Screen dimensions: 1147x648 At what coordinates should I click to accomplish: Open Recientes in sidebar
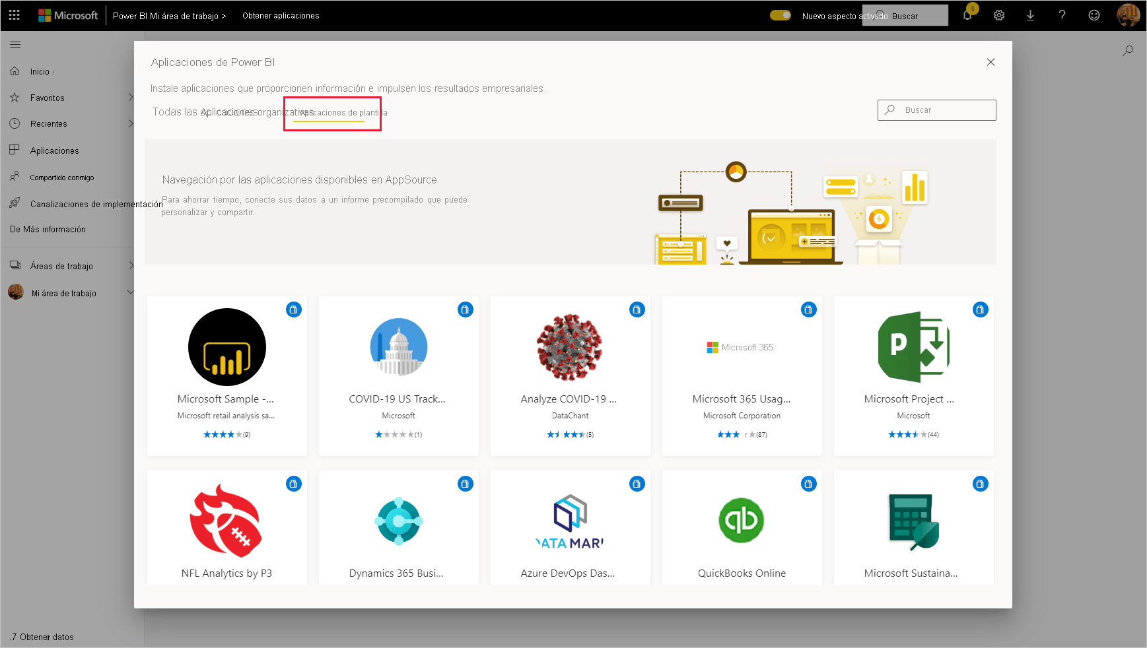coord(48,123)
